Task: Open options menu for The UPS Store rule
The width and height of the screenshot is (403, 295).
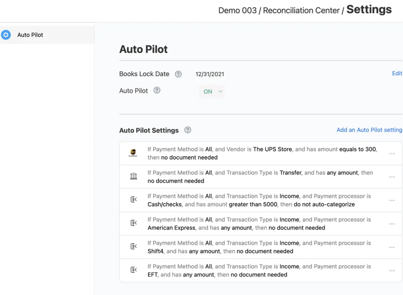Action: tap(392, 154)
